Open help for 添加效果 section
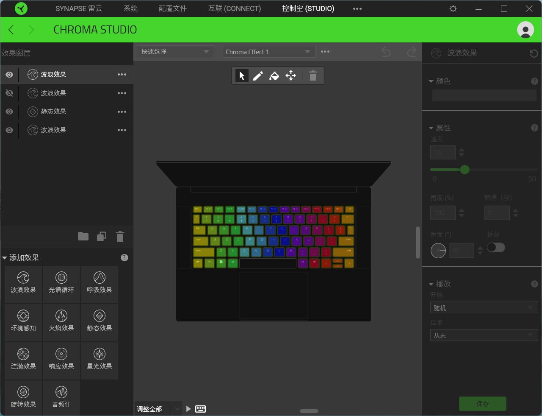 tap(124, 257)
